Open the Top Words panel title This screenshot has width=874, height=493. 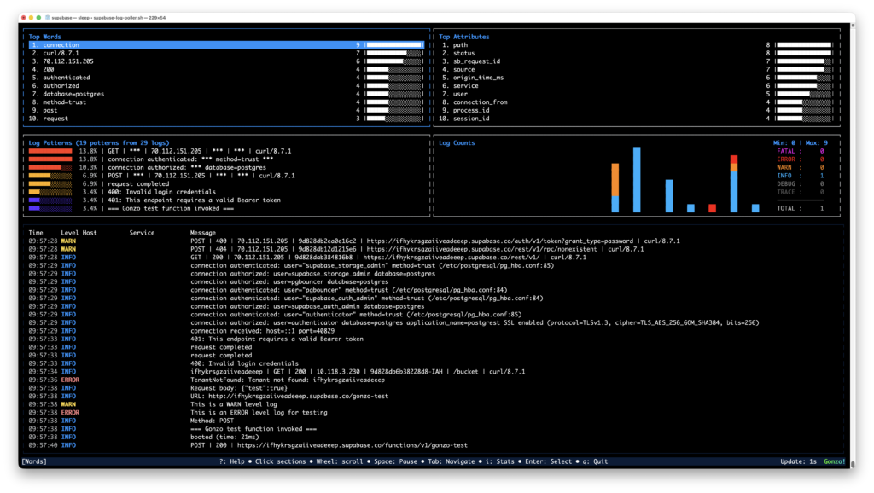point(45,37)
